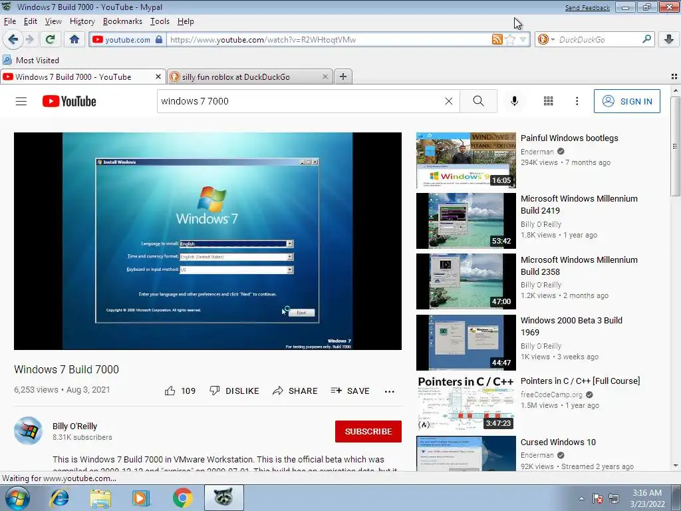Show hidden tray icons arrow
Viewport: 681px width, 511px height.
click(x=581, y=498)
